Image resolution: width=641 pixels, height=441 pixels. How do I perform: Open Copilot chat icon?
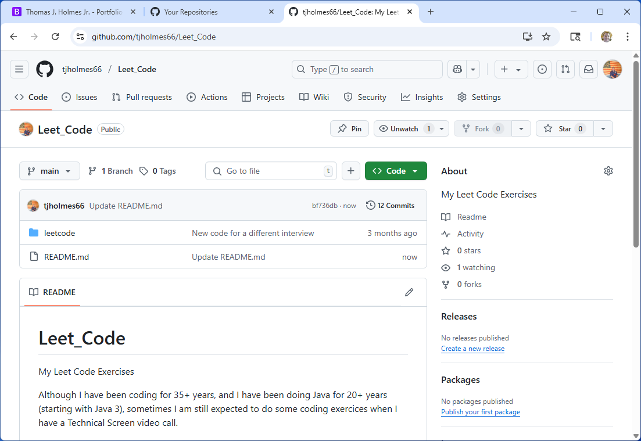click(x=457, y=70)
